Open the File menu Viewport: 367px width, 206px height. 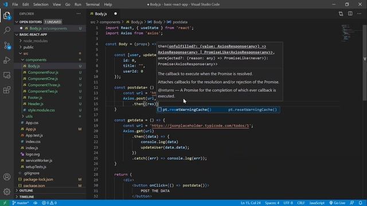tap(15, 4)
